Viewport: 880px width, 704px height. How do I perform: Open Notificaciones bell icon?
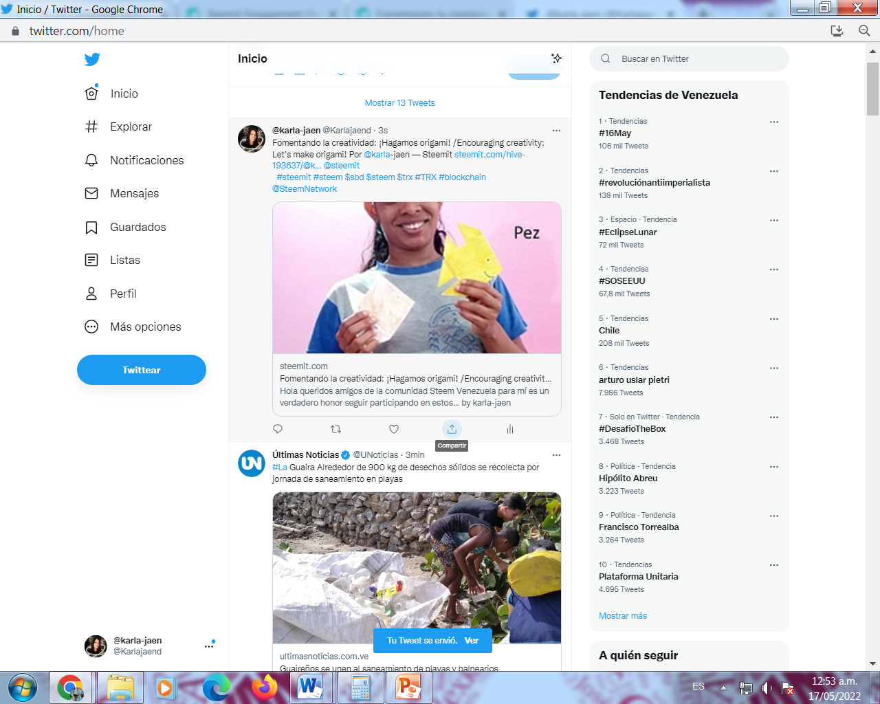click(x=91, y=160)
